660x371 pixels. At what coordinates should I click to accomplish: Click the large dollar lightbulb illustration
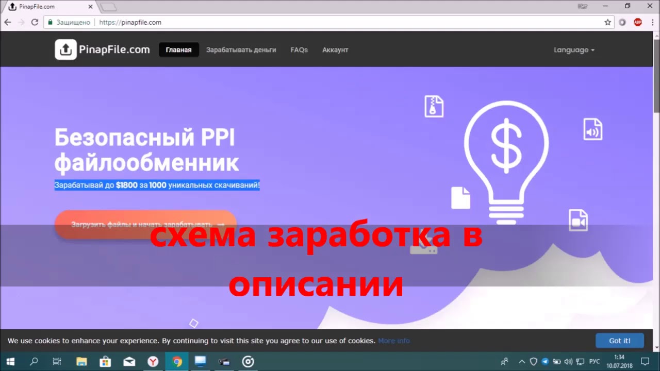click(506, 160)
